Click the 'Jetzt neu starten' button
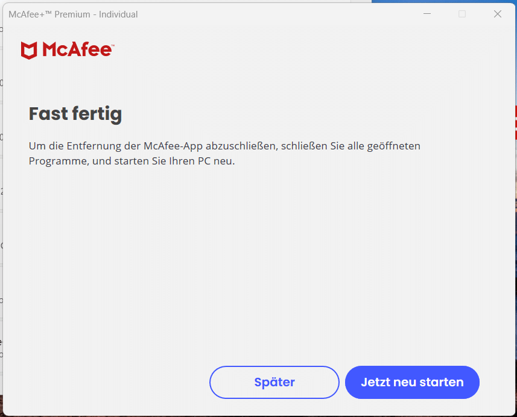Screen dimensions: 517x417 pyautogui.click(x=412, y=382)
